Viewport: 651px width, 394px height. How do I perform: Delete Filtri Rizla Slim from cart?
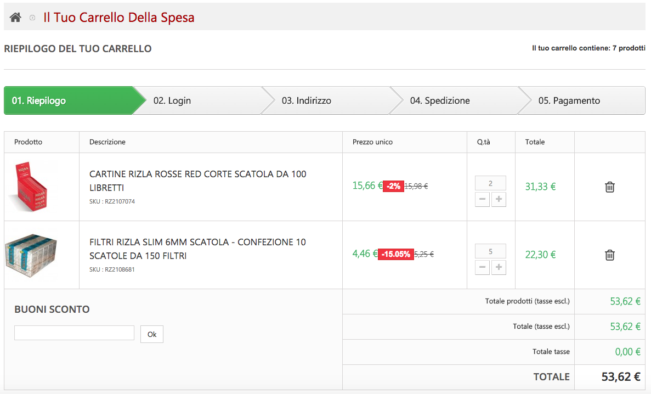click(x=609, y=255)
